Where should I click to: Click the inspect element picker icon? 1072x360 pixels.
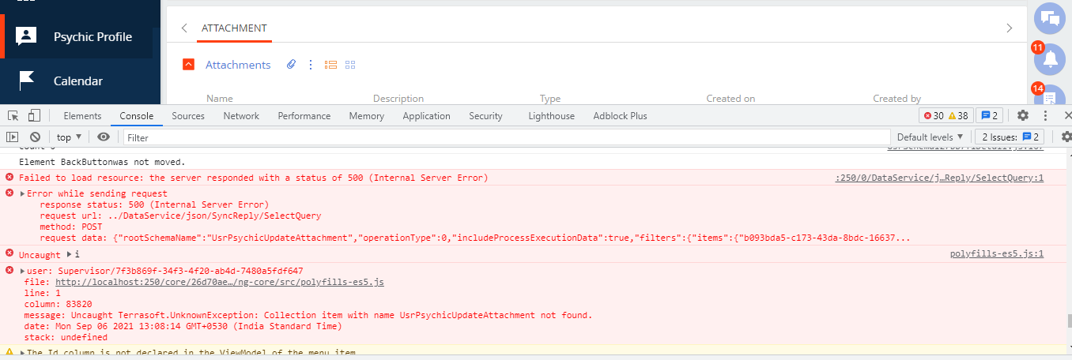(x=13, y=116)
